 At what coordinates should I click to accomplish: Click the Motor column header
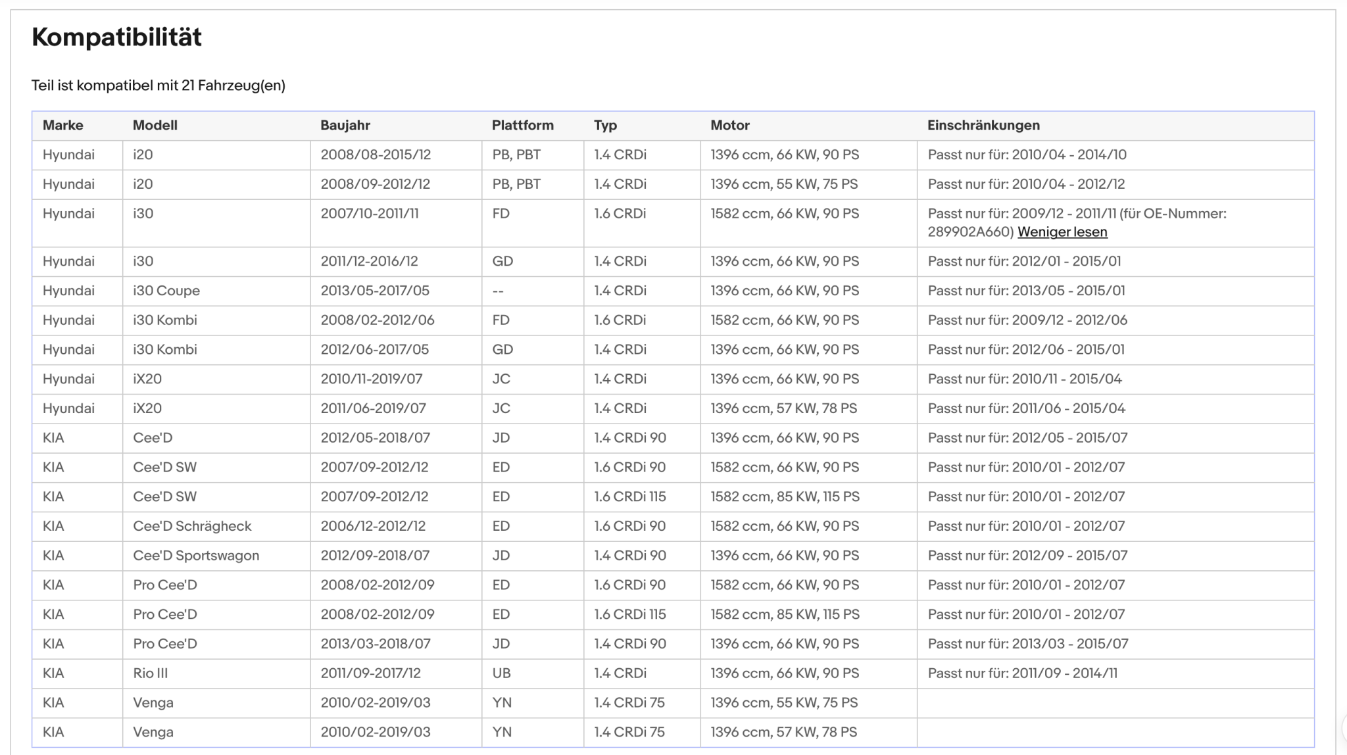click(x=730, y=126)
